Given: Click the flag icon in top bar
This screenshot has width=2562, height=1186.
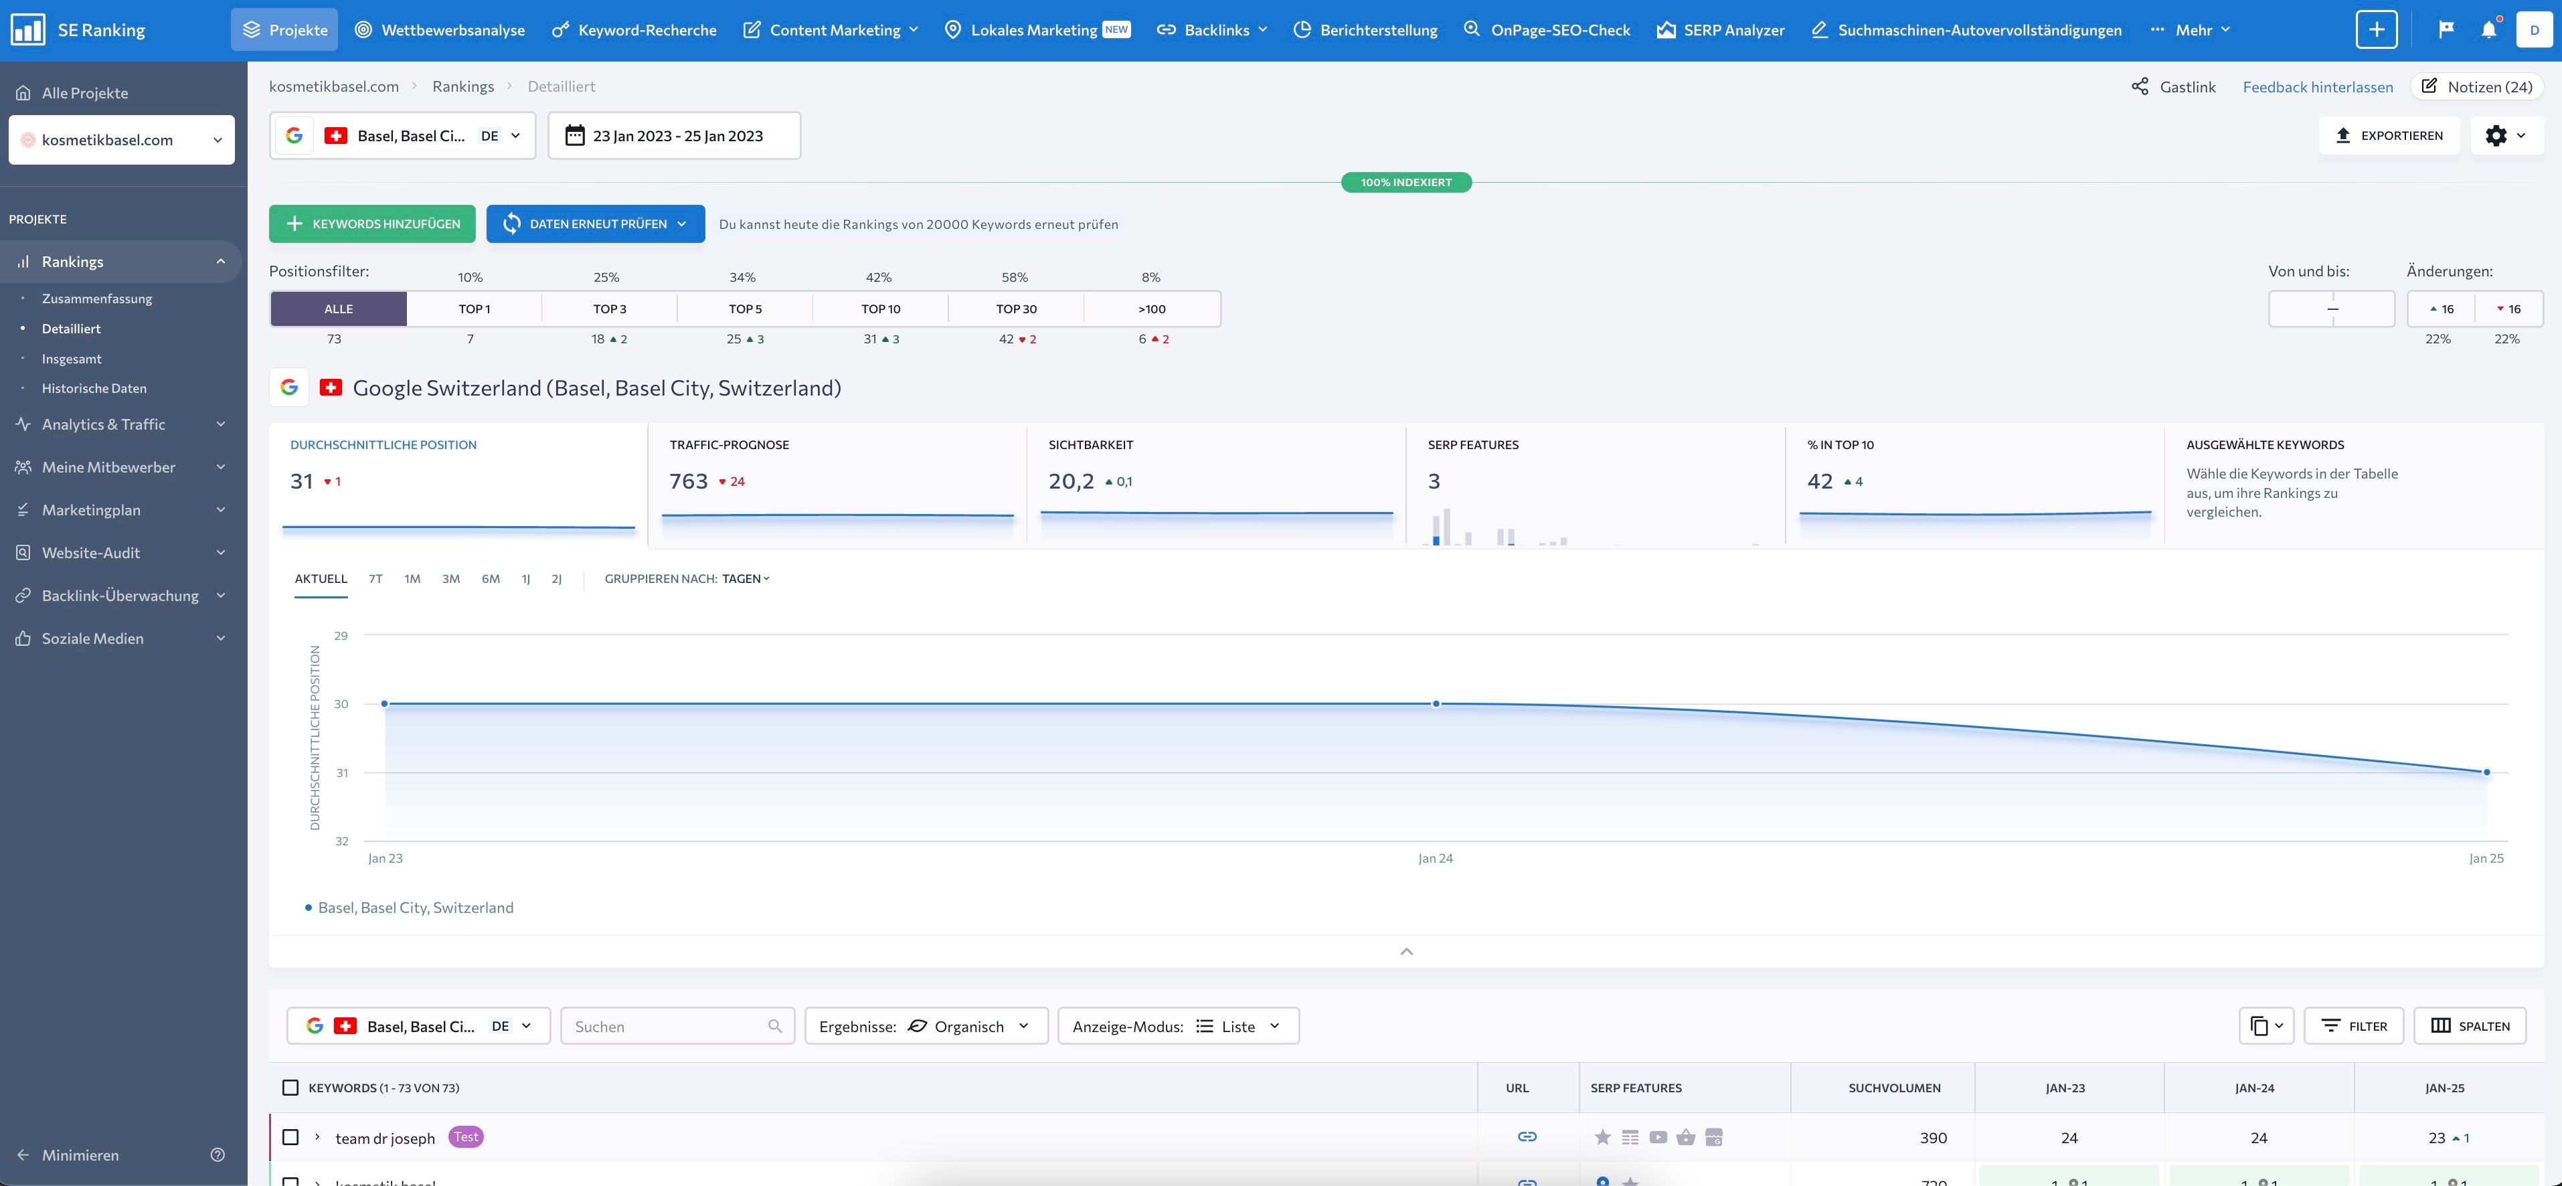Looking at the screenshot, I should click(x=2446, y=30).
